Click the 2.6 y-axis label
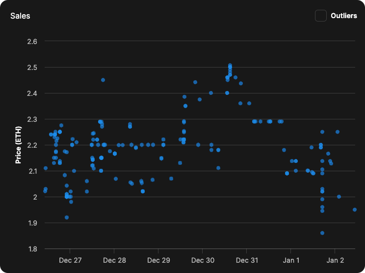 click(x=32, y=41)
